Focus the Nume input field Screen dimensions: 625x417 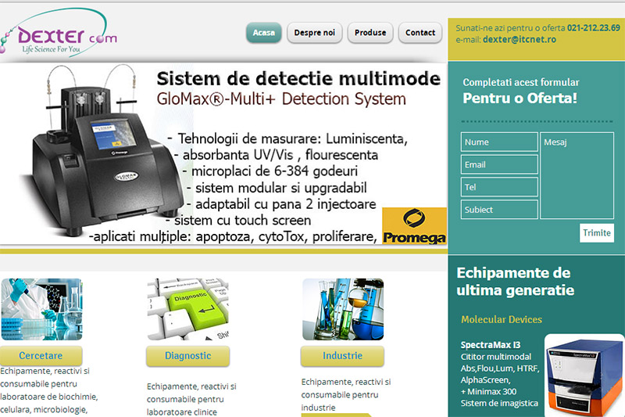[498, 142]
